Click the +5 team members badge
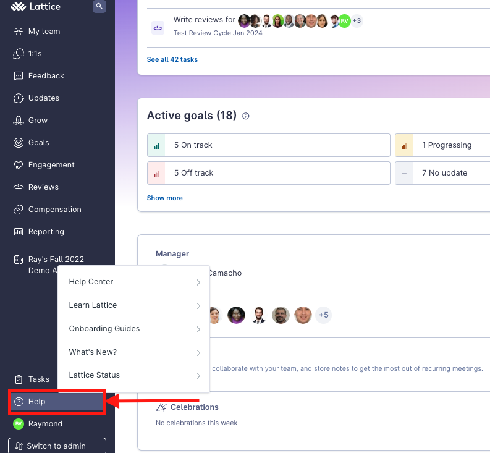This screenshot has height=453, width=490. 323,315
